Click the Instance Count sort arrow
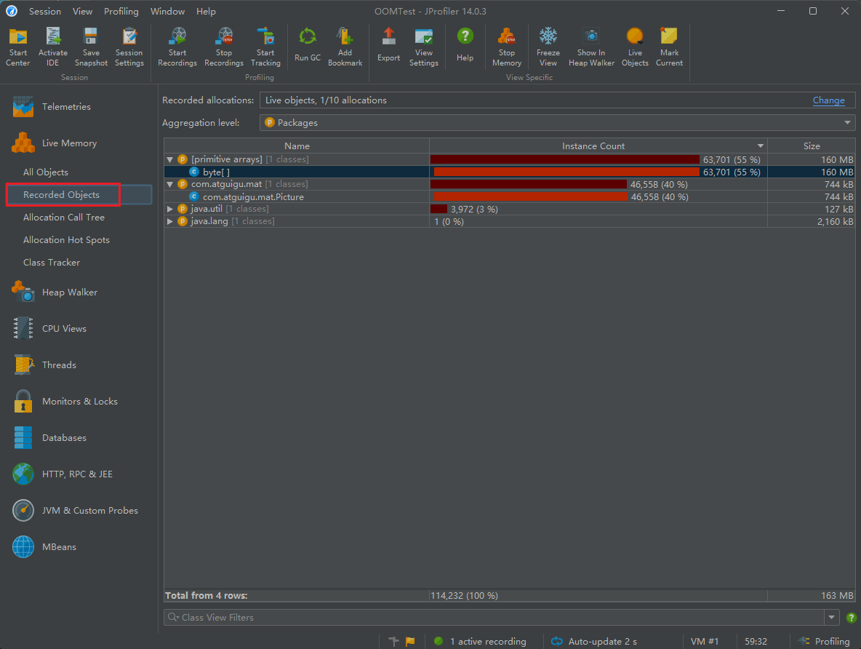 (761, 146)
